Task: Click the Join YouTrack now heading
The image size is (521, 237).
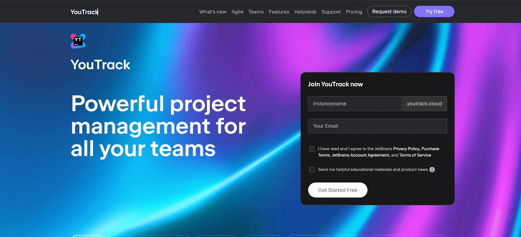Action: pyautogui.click(x=335, y=84)
